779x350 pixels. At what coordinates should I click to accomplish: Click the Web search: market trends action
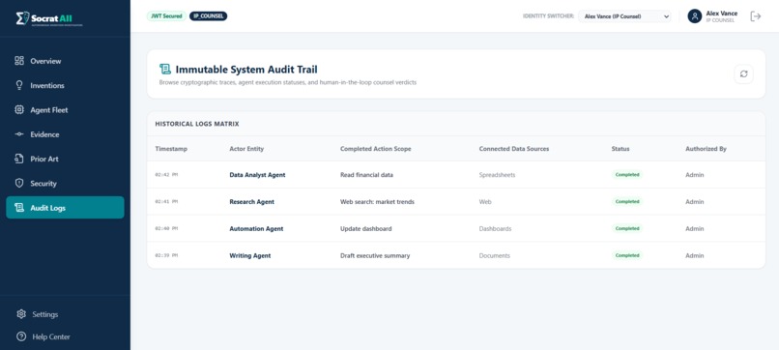(x=377, y=201)
